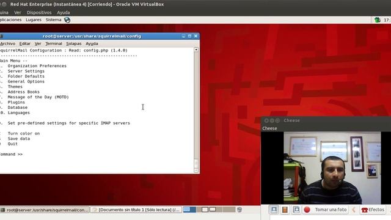Switch to second workspace in switcher

click(202, 210)
